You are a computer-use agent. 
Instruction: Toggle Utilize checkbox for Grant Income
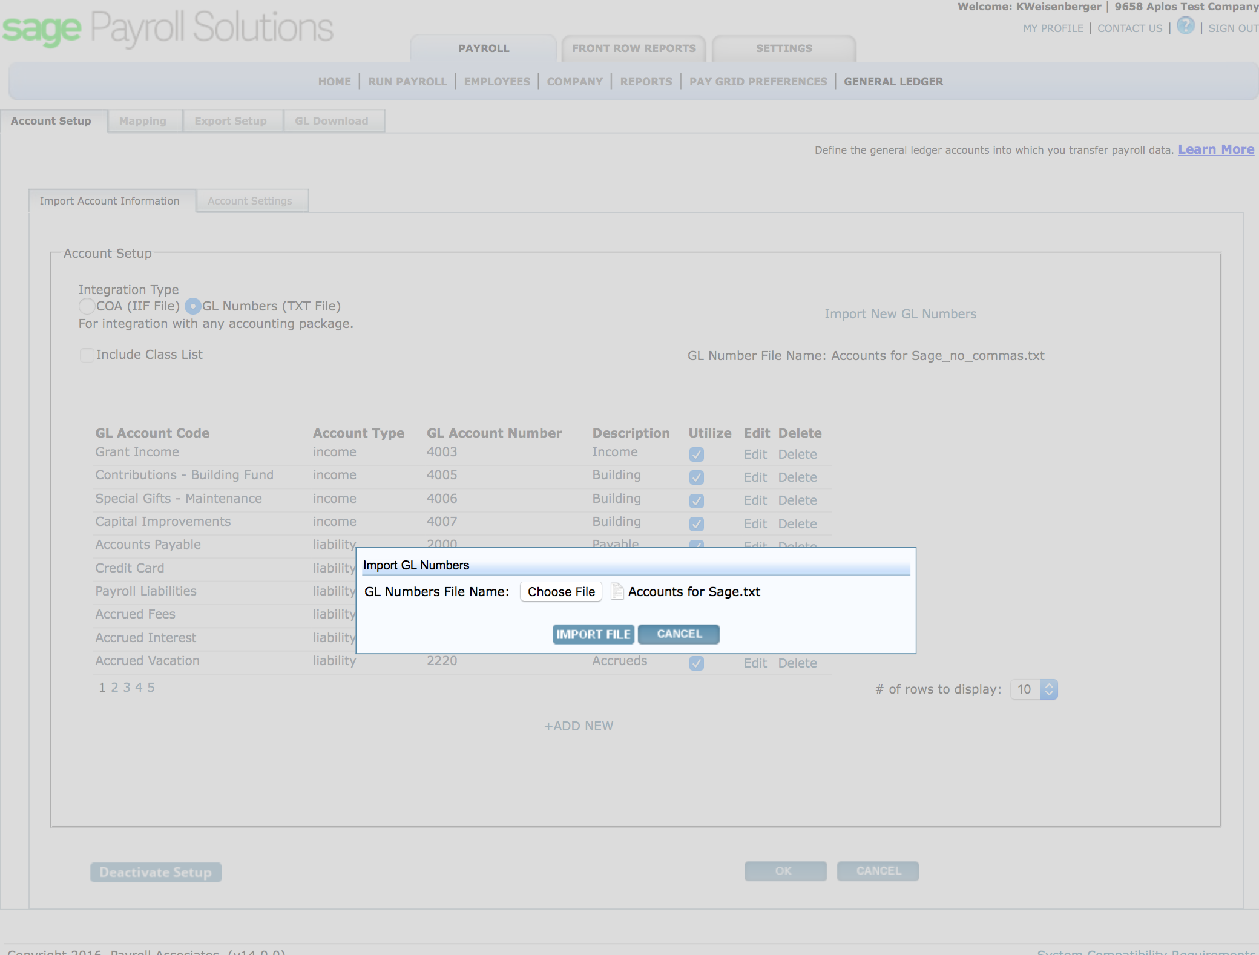tap(697, 455)
